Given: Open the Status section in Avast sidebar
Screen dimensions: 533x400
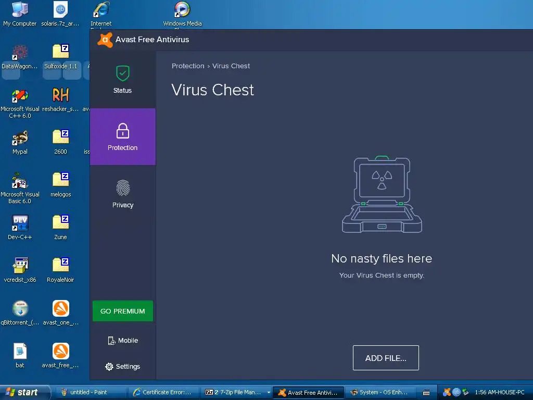Looking at the screenshot, I should click(122, 80).
